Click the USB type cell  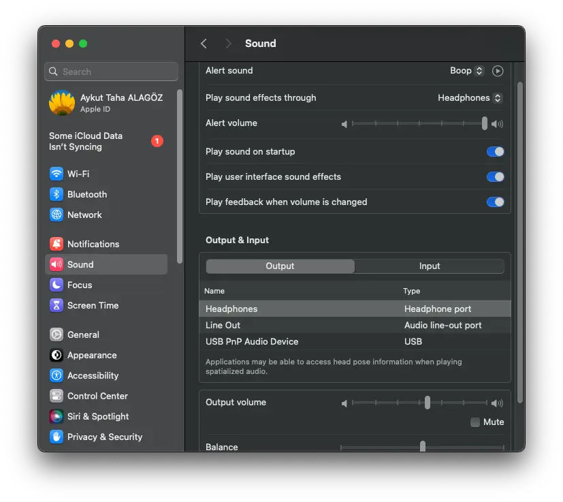(x=413, y=341)
